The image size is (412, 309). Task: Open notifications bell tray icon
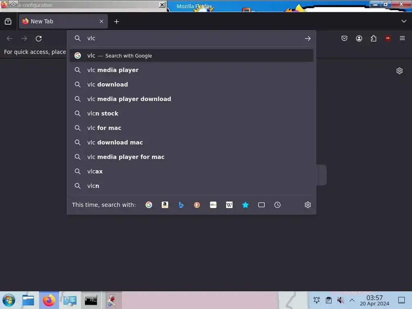317,300
